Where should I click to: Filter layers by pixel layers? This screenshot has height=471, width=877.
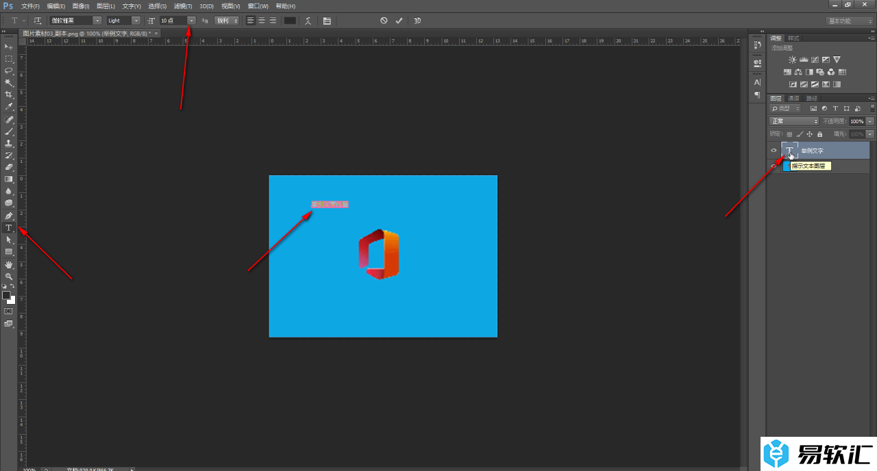point(813,109)
